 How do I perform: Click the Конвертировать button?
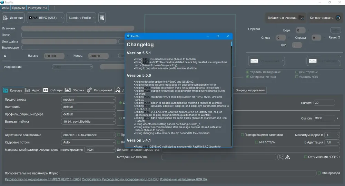(x=325, y=18)
